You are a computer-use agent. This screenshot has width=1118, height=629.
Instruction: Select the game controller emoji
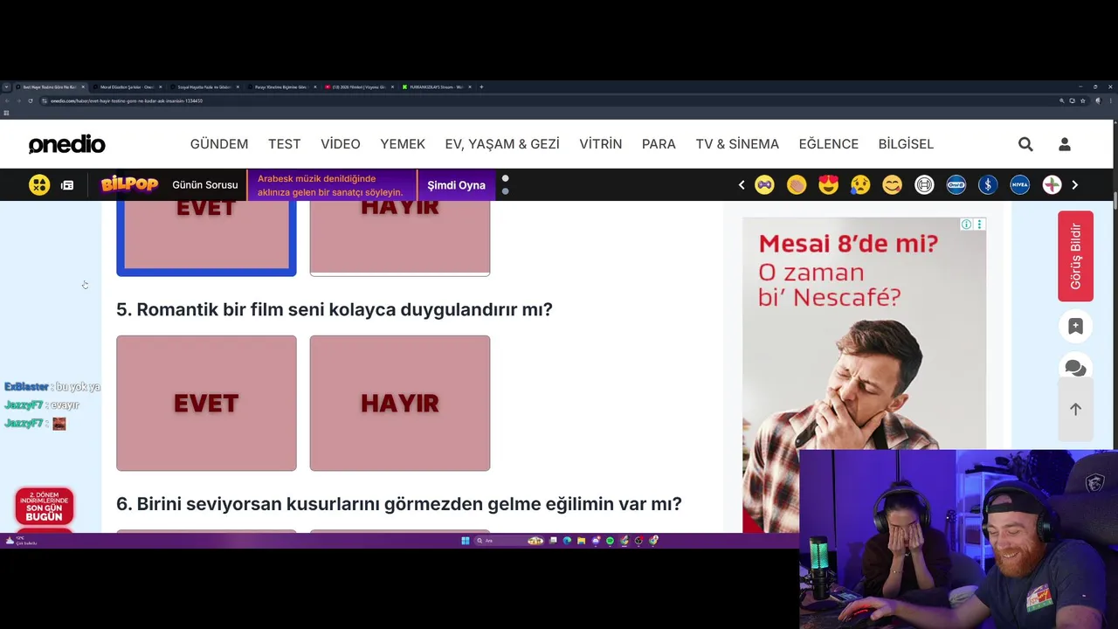point(764,185)
